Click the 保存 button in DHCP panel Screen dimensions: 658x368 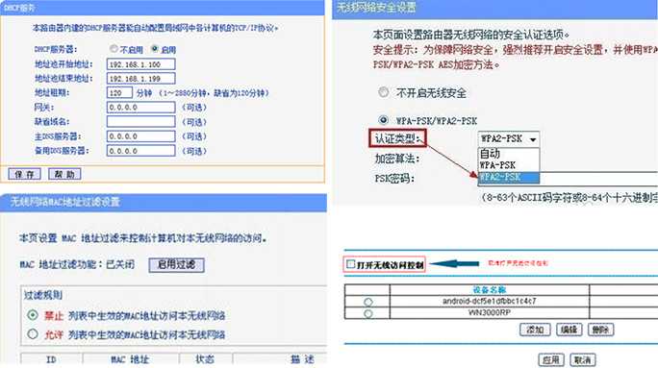(24, 174)
